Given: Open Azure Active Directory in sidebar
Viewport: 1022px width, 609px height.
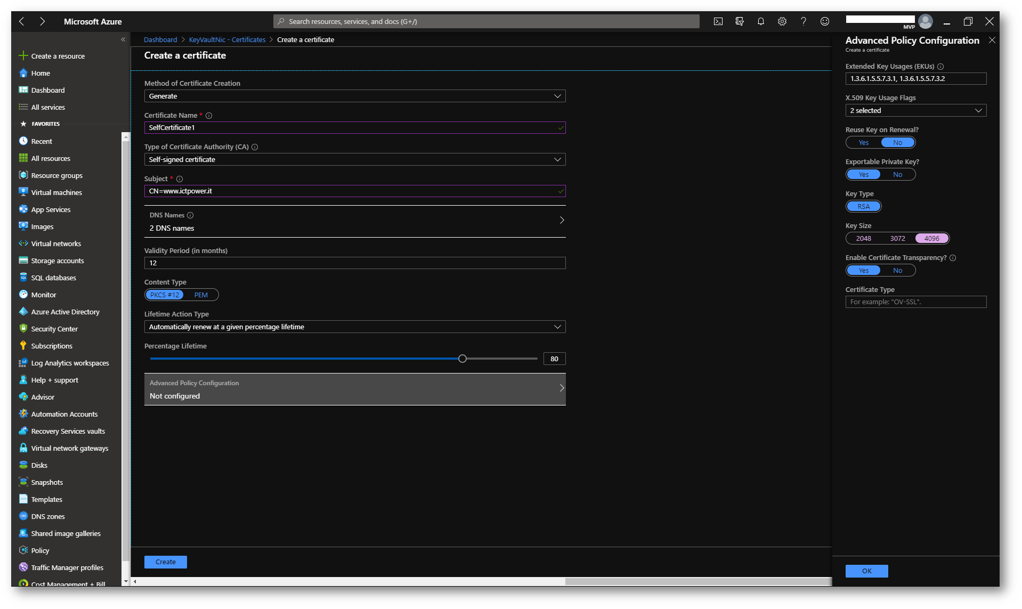Looking at the screenshot, I should [x=65, y=312].
